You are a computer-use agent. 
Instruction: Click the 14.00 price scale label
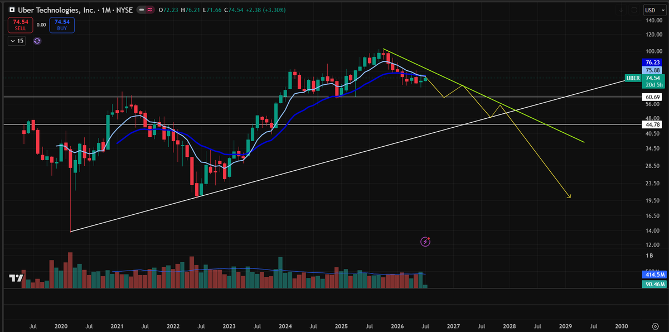(652, 230)
